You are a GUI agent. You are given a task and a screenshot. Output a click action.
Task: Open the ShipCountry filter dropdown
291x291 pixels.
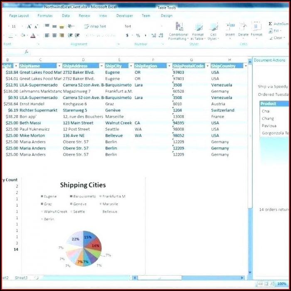coord(246,66)
